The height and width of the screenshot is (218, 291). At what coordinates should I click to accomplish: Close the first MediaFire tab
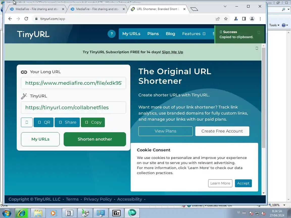(x=63, y=9)
